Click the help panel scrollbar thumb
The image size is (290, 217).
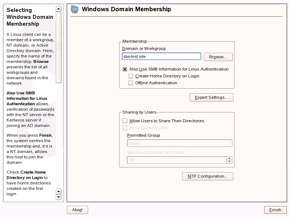click(59, 47)
